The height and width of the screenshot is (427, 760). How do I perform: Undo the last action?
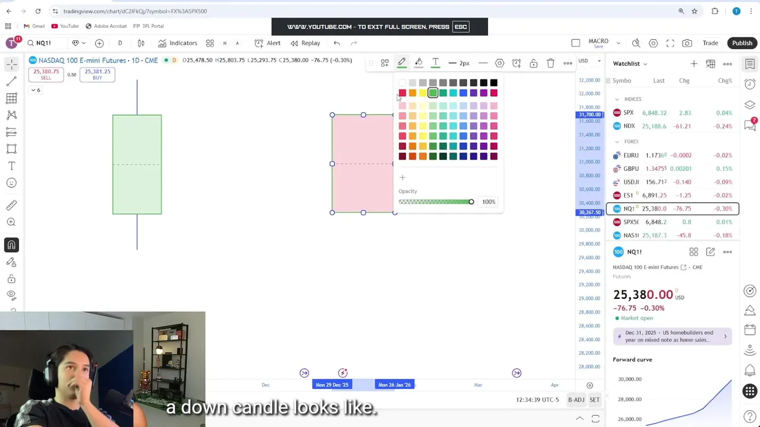point(337,43)
